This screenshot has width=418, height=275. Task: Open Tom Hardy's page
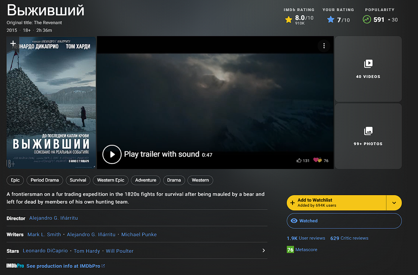tap(87, 251)
